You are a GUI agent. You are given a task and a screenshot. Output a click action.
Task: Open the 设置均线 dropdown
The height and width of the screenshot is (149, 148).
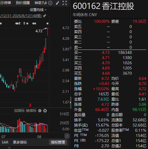pyautogui.click(x=38, y=10)
